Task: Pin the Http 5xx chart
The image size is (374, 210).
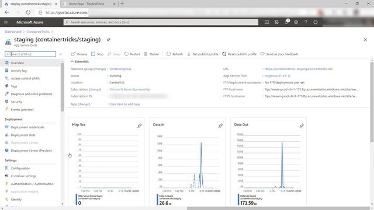Action: coord(140,125)
